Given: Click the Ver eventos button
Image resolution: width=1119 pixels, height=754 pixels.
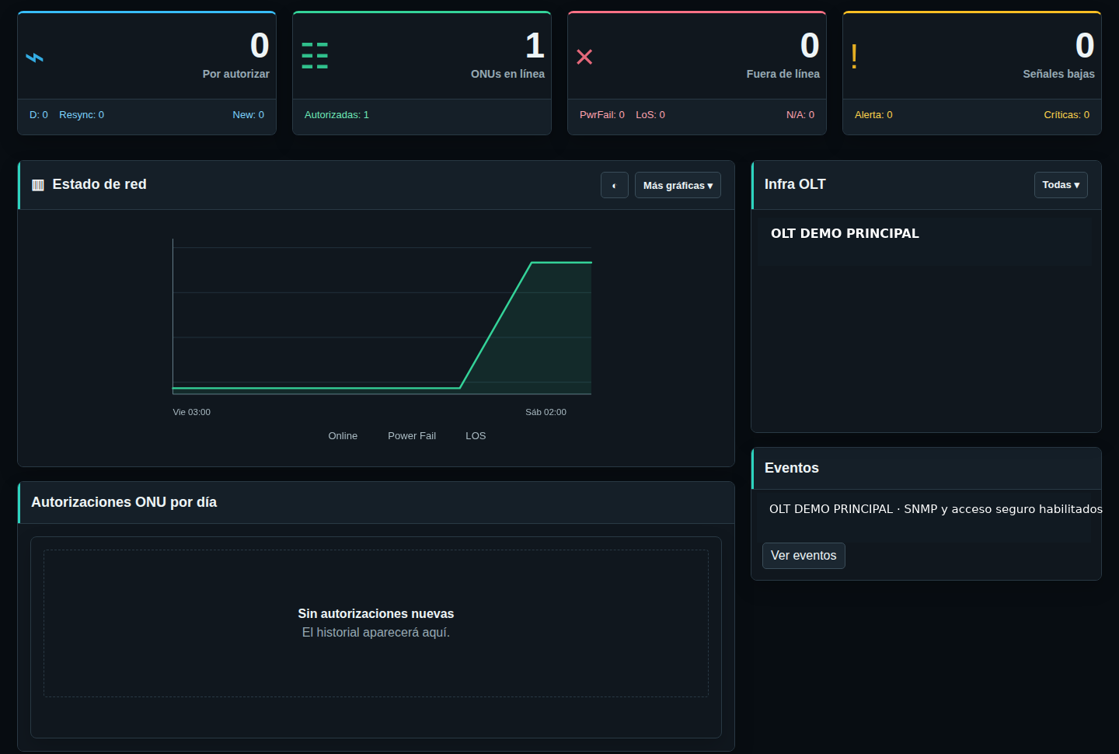Looking at the screenshot, I should point(804,556).
